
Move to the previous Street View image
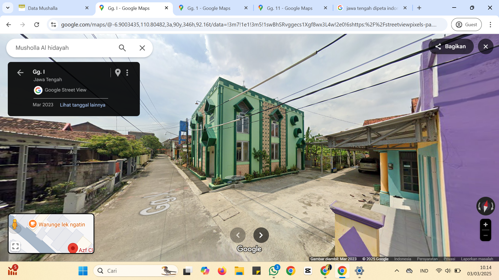tap(238, 235)
